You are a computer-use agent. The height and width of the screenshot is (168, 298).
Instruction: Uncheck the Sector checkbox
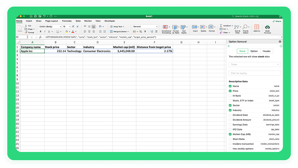pyautogui.click(x=230, y=105)
